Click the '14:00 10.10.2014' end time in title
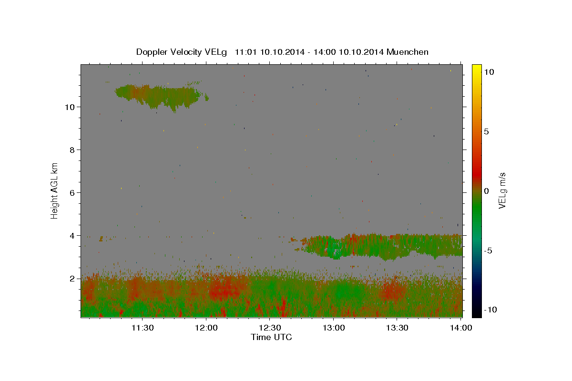The height and width of the screenshot is (381, 572). pyautogui.click(x=347, y=52)
